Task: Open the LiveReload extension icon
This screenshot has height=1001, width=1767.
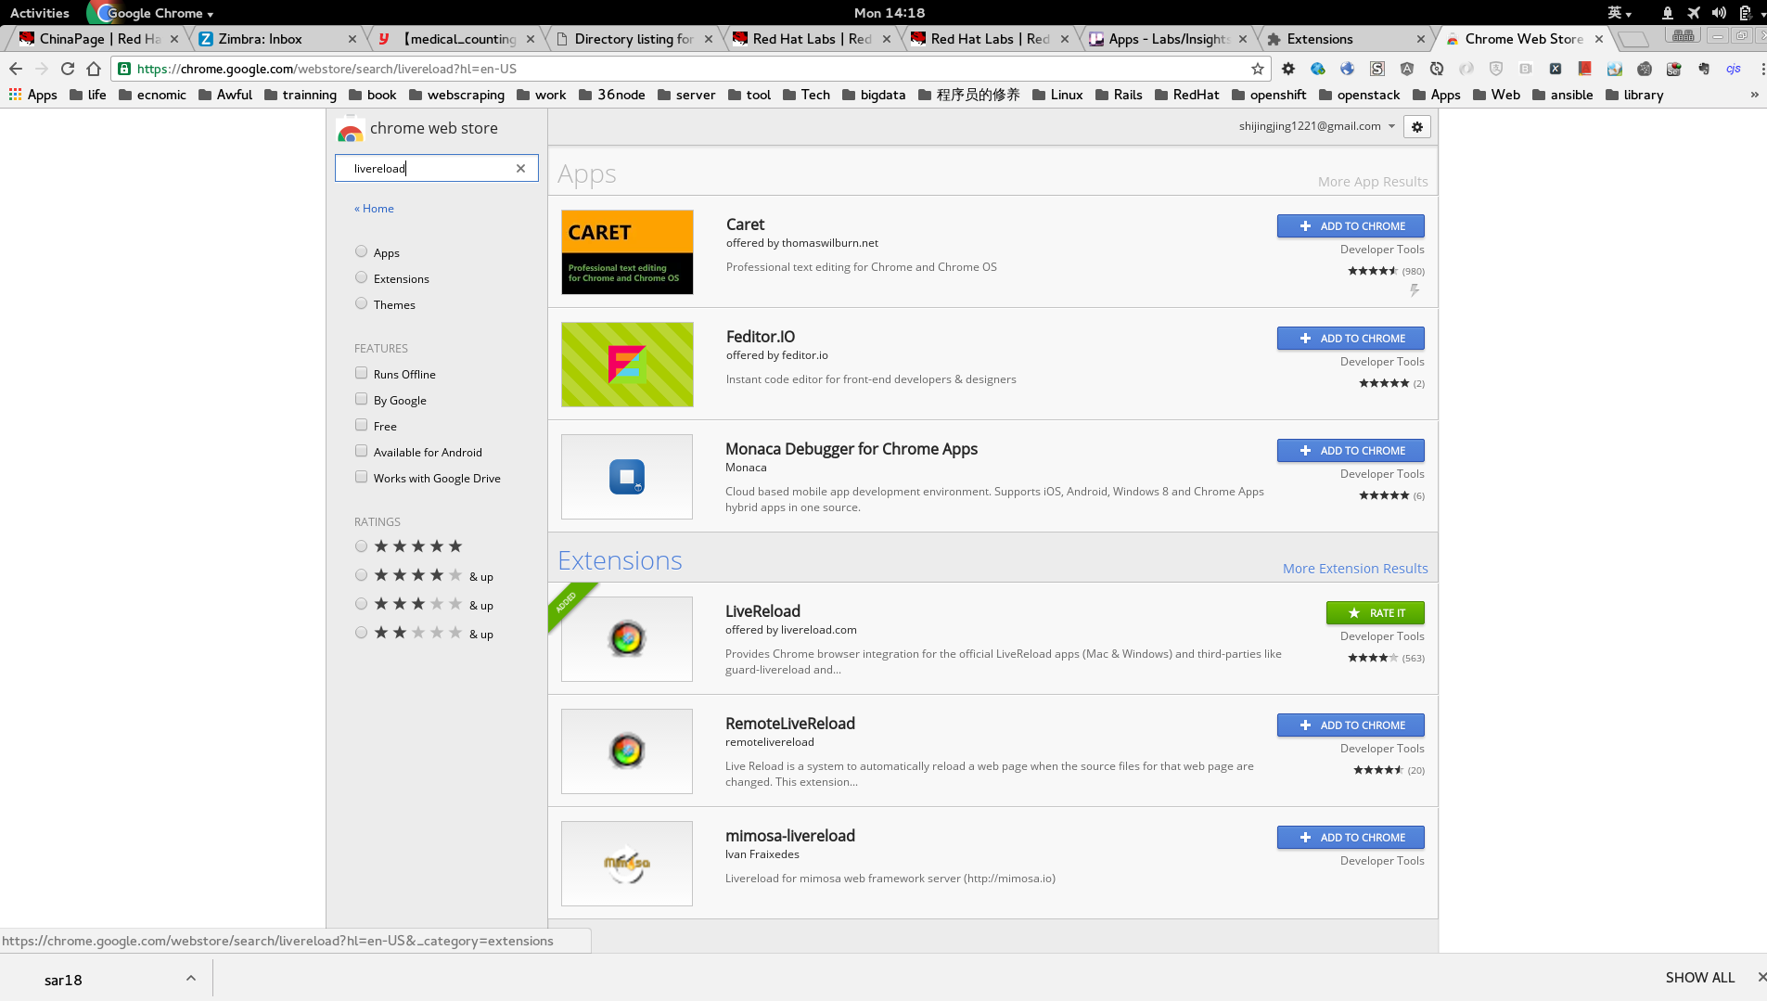Action: [627, 639]
